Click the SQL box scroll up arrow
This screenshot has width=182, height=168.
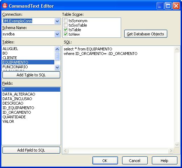(177, 49)
